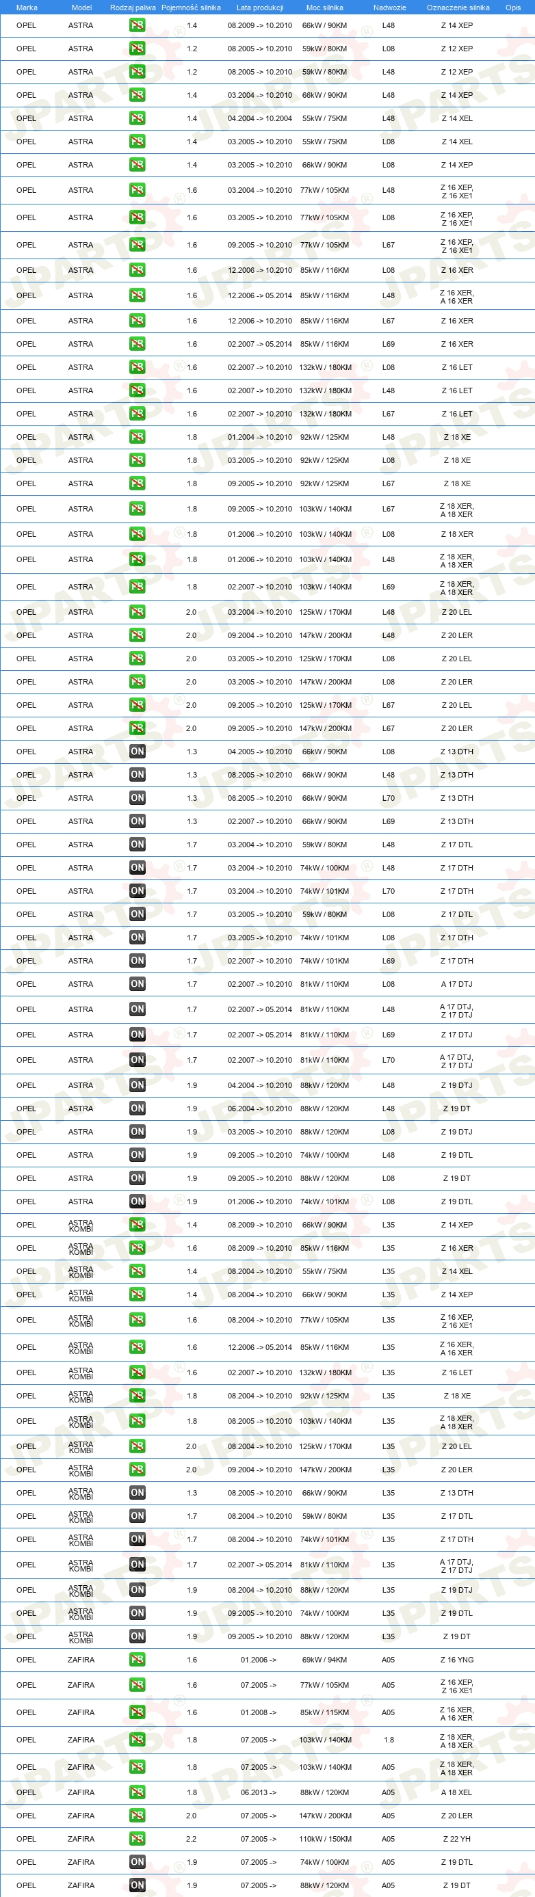Click the PB icon in the ASTRA Z 16 LET L67 row

[137, 413]
